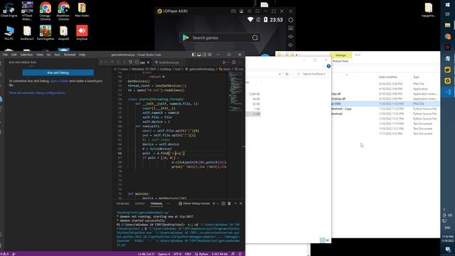Click the debug restart icon in VS Code toolbar
This screenshot has height=256, width=455.
click(x=131, y=62)
